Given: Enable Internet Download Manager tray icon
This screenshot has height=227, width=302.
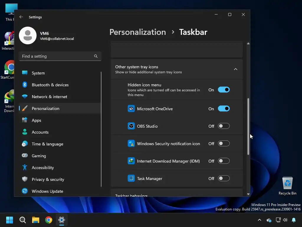Looking at the screenshot, I should tap(224, 161).
